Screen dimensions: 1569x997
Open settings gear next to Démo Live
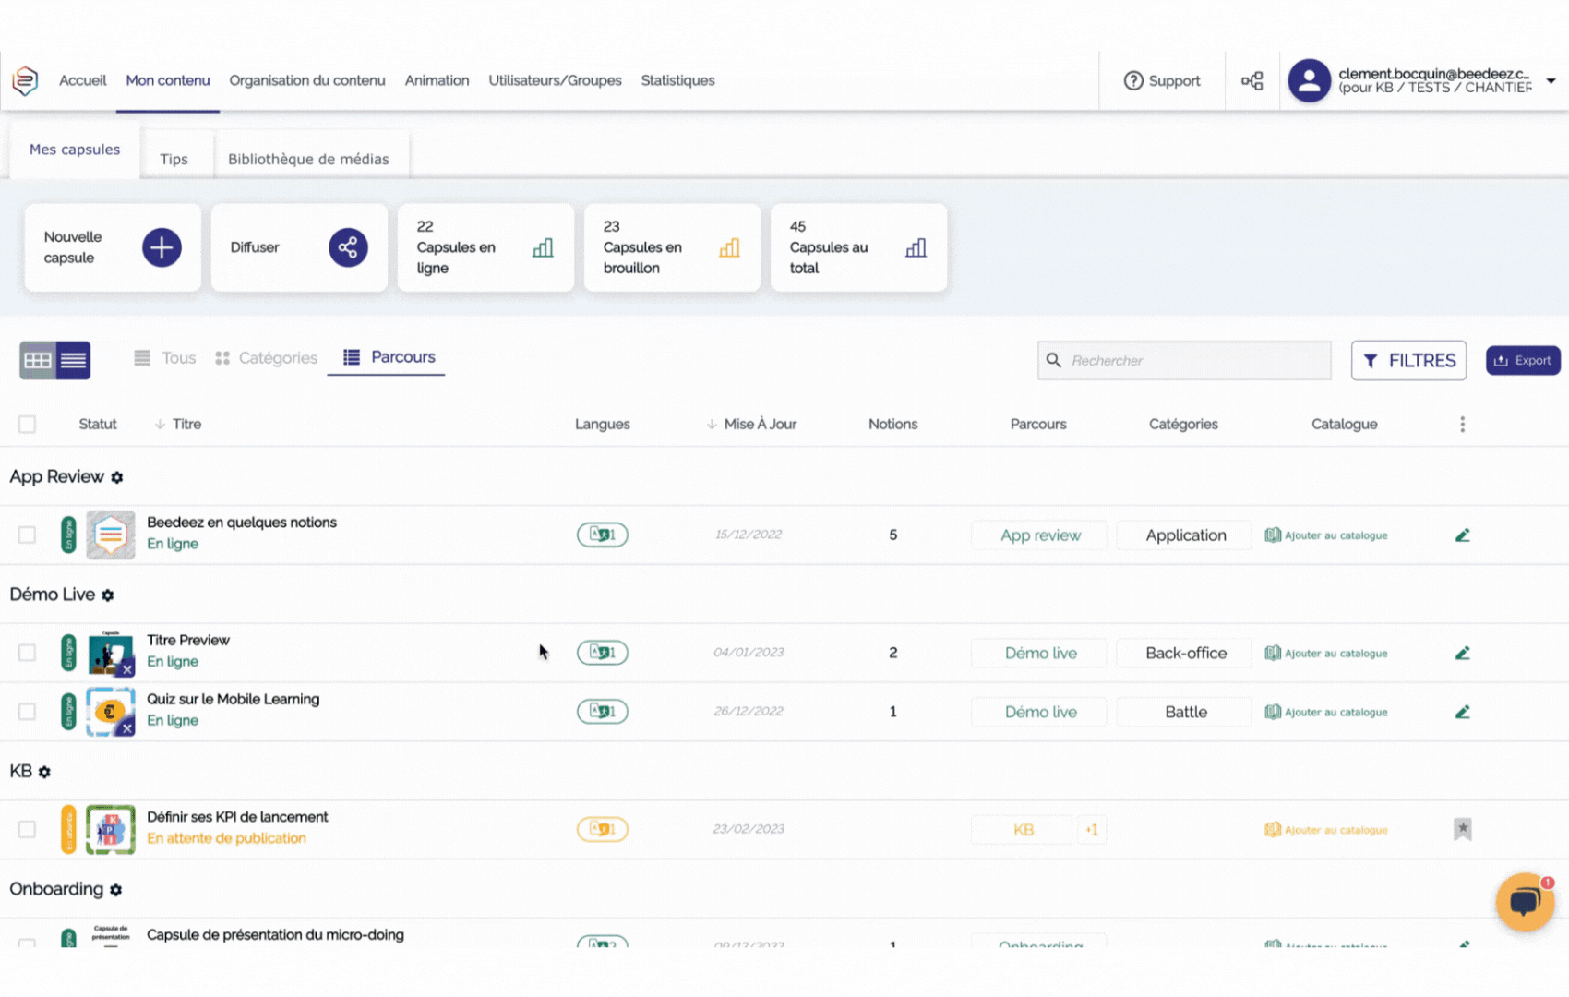pyautogui.click(x=108, y=595)
